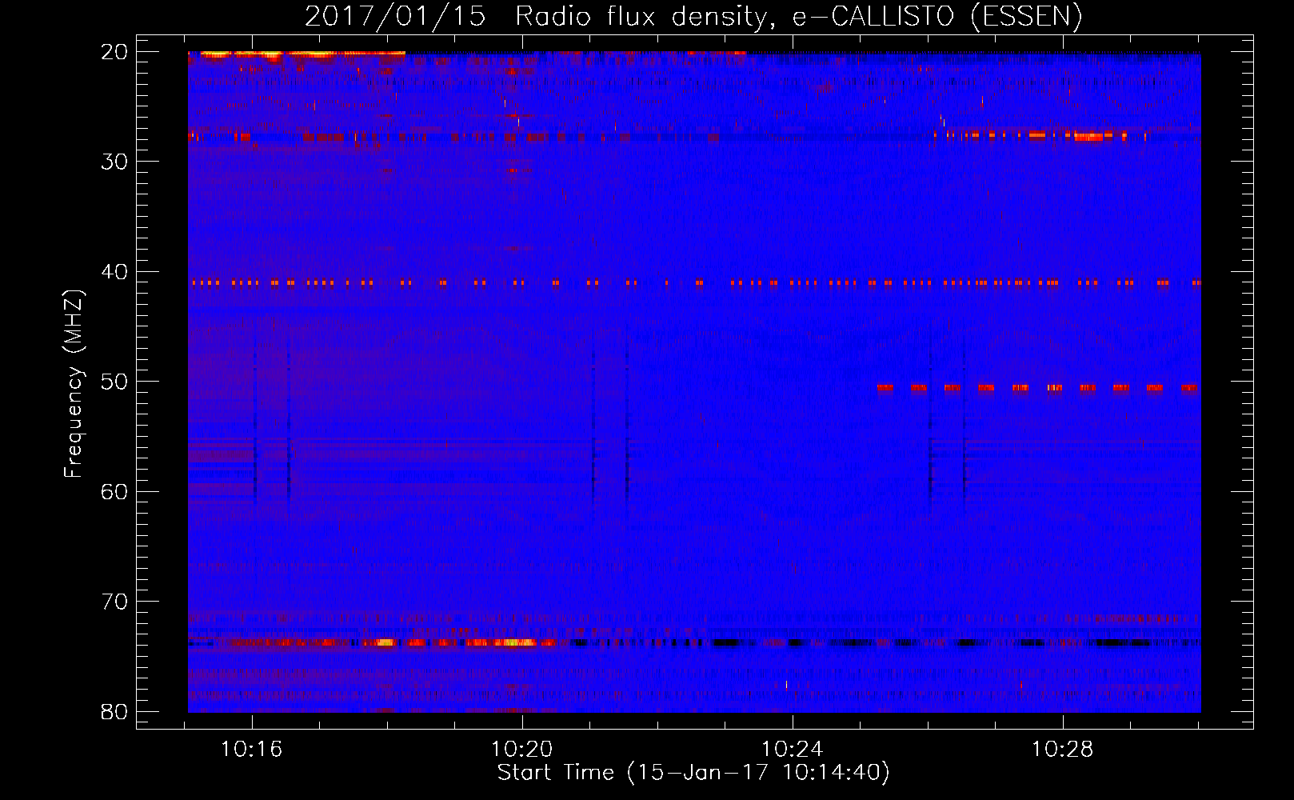Click the "10:16" time tick label

coord(252,750)
